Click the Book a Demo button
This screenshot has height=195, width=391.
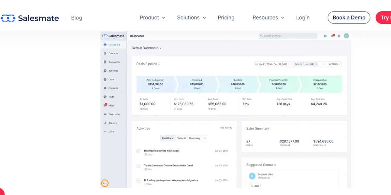point(349,18)
